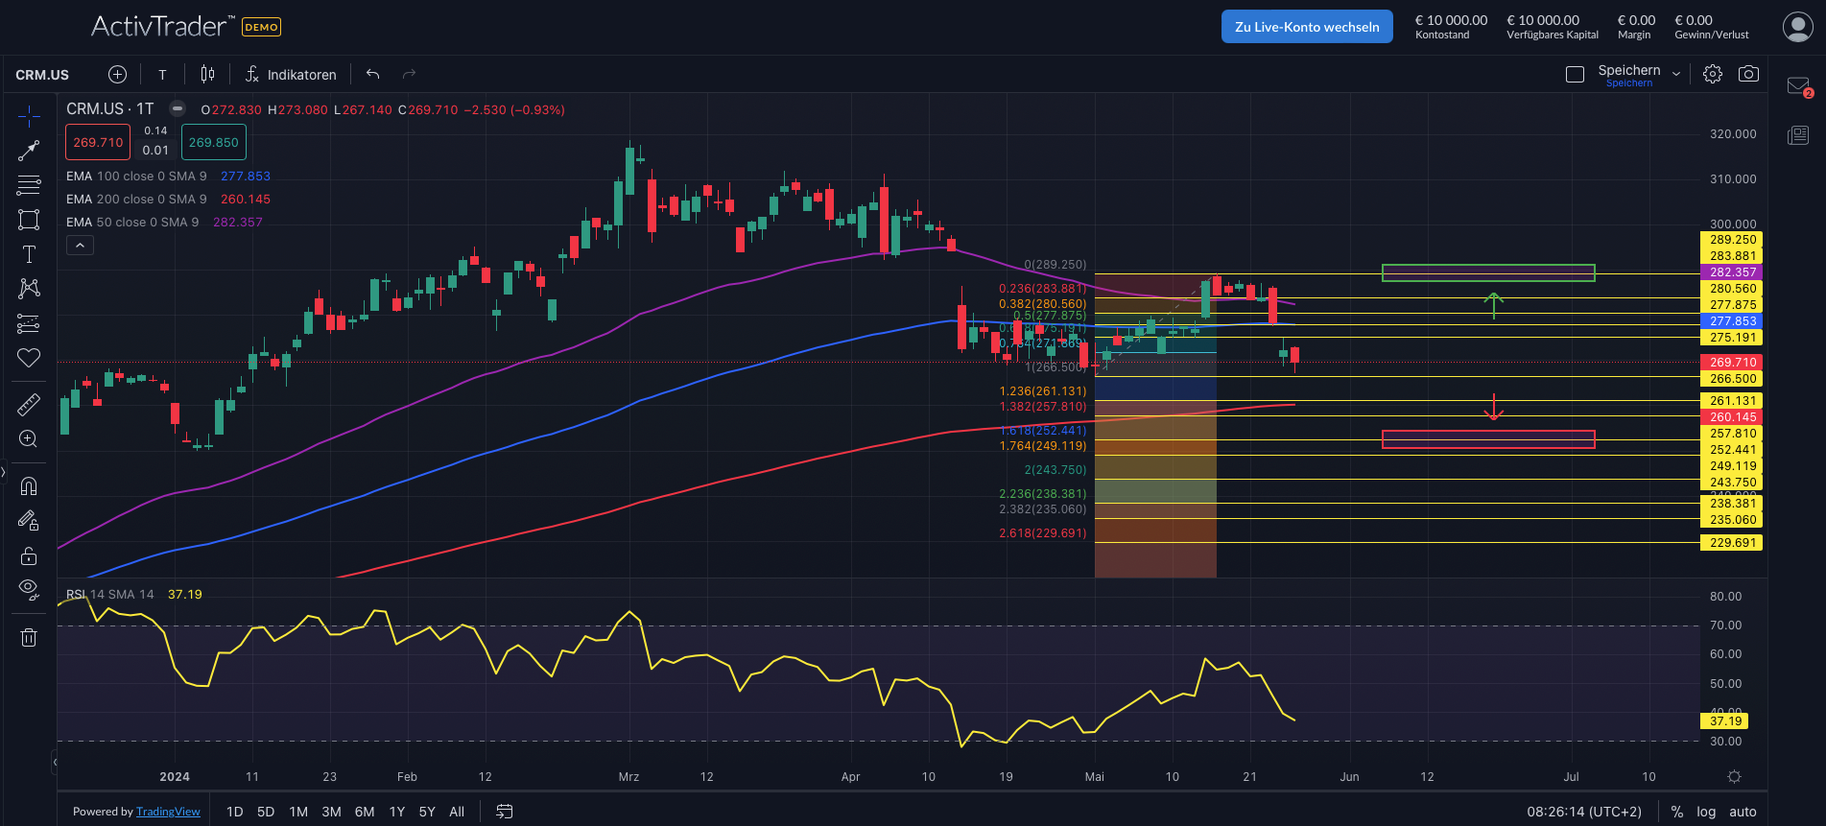The width and height of the screenshot is (1826, 826).
Task: Click the trash icon to remove drawings
Action: 29,637
